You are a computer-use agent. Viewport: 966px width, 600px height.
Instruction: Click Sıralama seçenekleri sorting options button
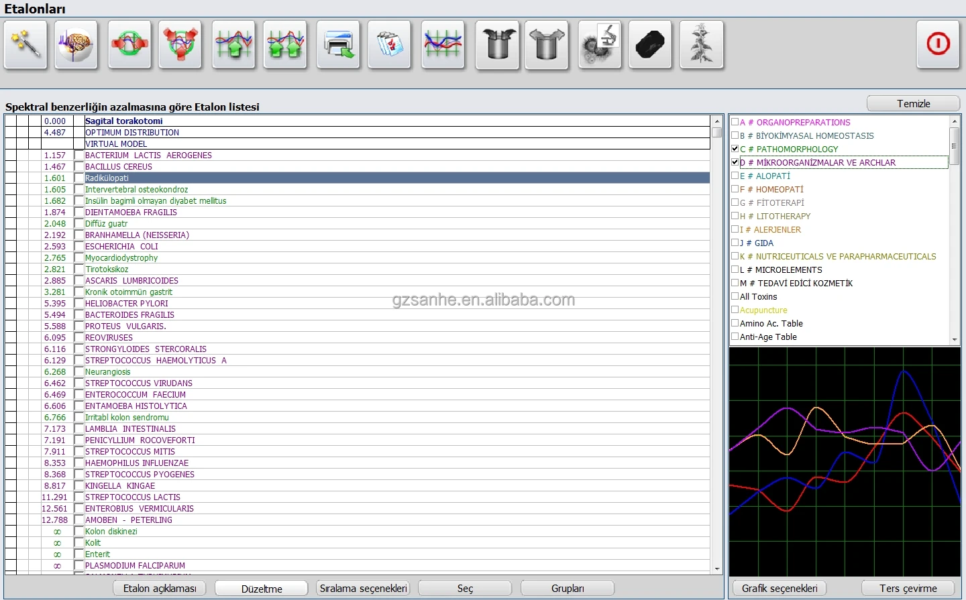363,588
